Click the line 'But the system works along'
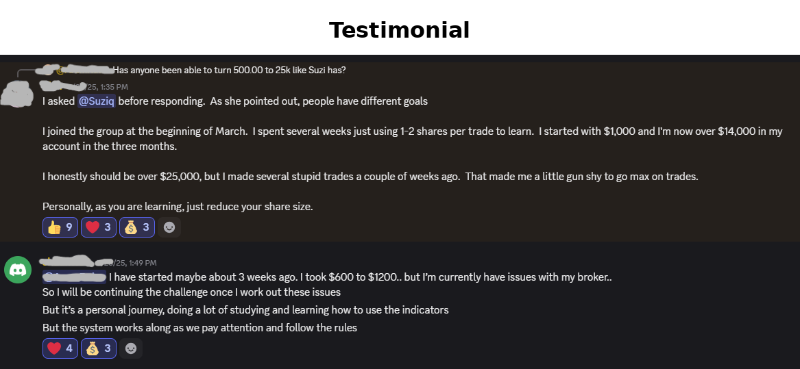 click(199, 327)
